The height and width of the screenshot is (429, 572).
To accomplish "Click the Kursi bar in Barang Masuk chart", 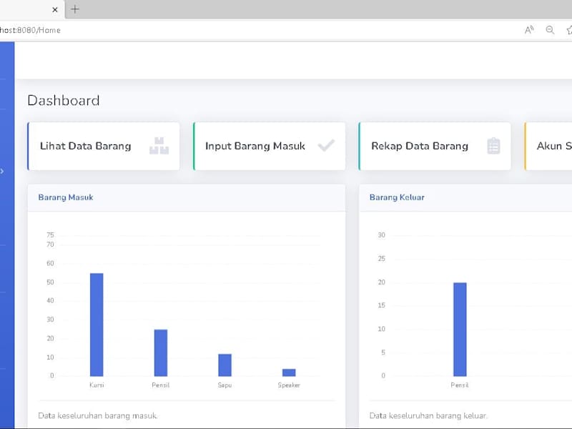I will click(x=97, y=325).
